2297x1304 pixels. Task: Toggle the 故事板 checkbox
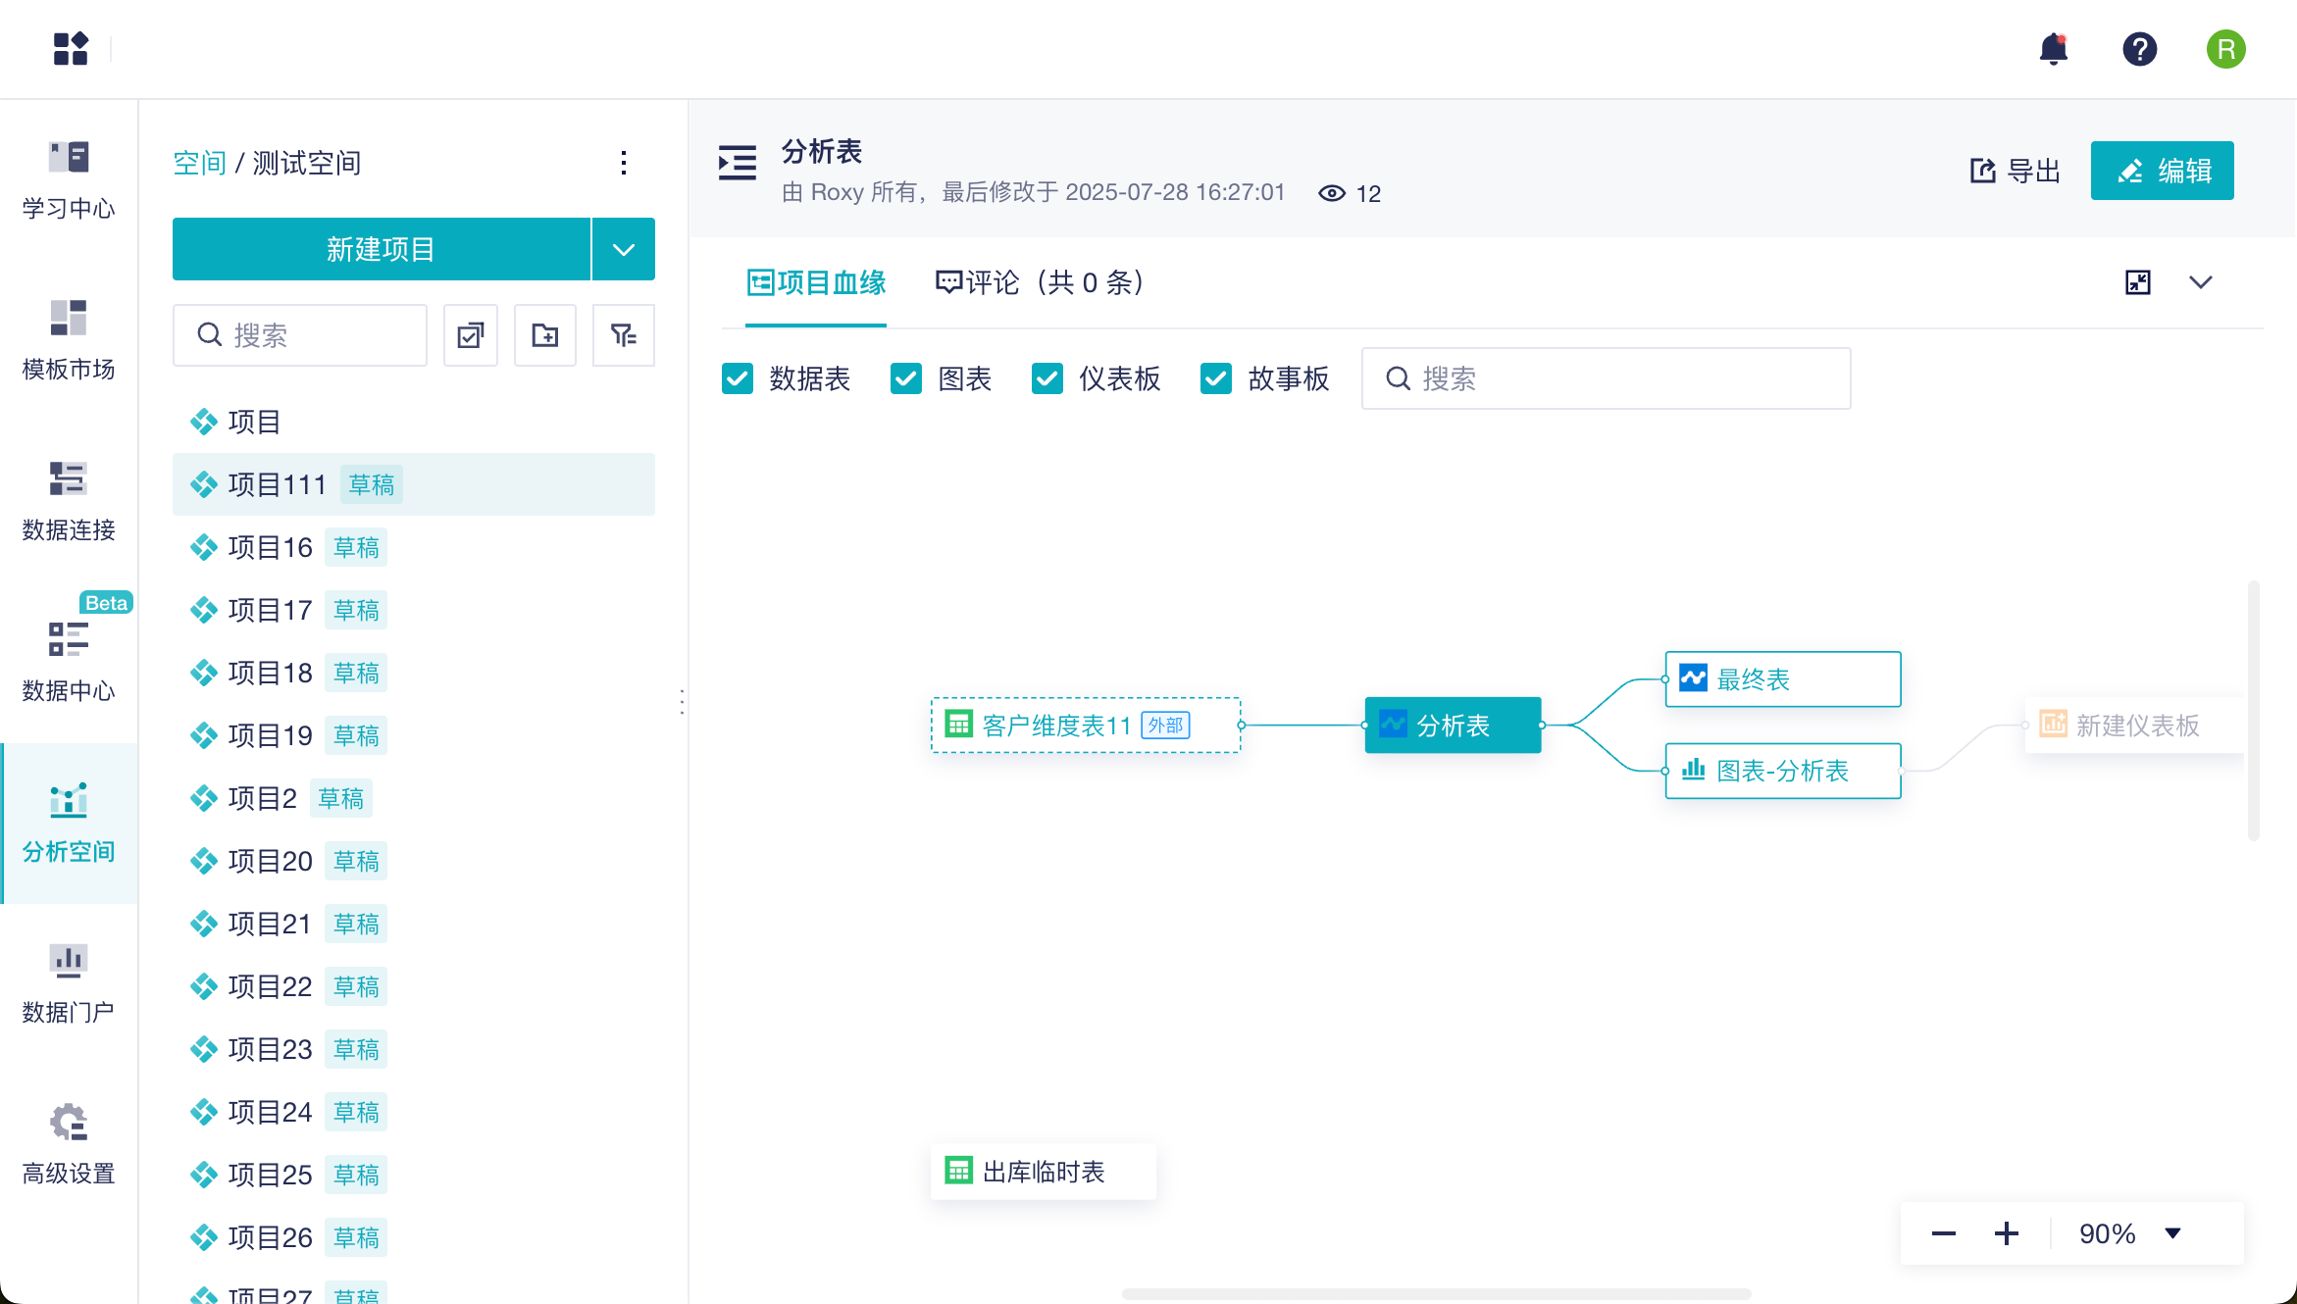(x=1216, y=378)
